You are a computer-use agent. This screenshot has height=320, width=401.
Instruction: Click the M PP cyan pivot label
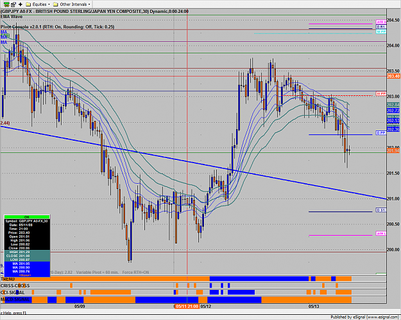[381, 31]
